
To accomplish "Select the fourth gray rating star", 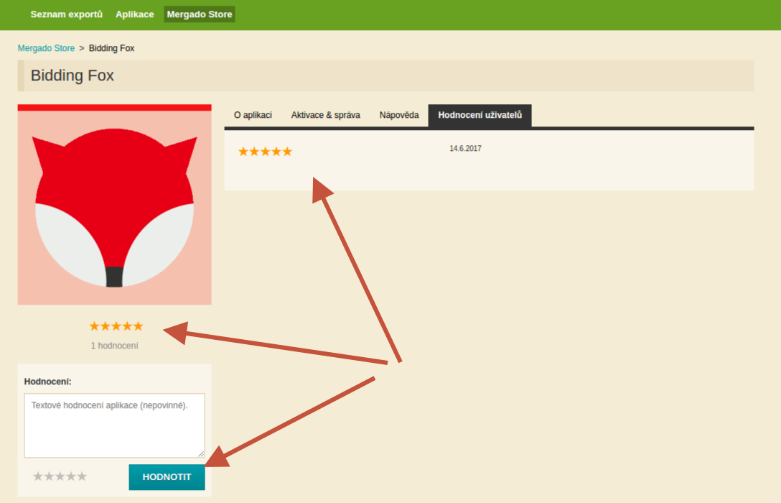I will 71,476.
